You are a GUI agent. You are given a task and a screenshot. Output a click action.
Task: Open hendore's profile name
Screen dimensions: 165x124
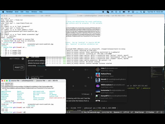[34, 78]
